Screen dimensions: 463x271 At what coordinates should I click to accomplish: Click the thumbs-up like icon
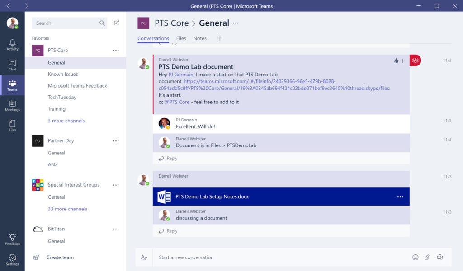click(x=396, y=61)
